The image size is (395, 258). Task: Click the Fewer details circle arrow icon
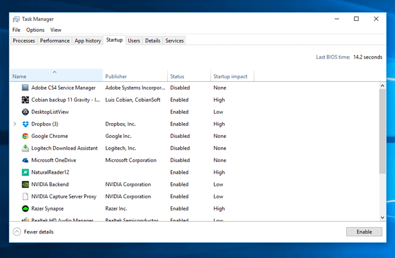coord(17,232)
